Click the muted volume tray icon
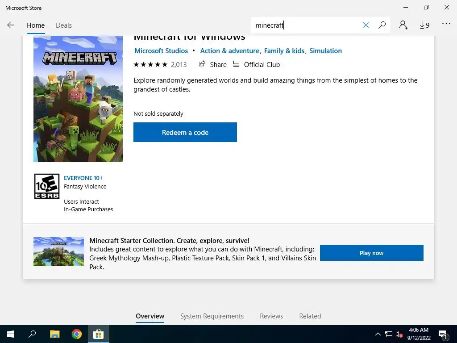 [399, 334]
